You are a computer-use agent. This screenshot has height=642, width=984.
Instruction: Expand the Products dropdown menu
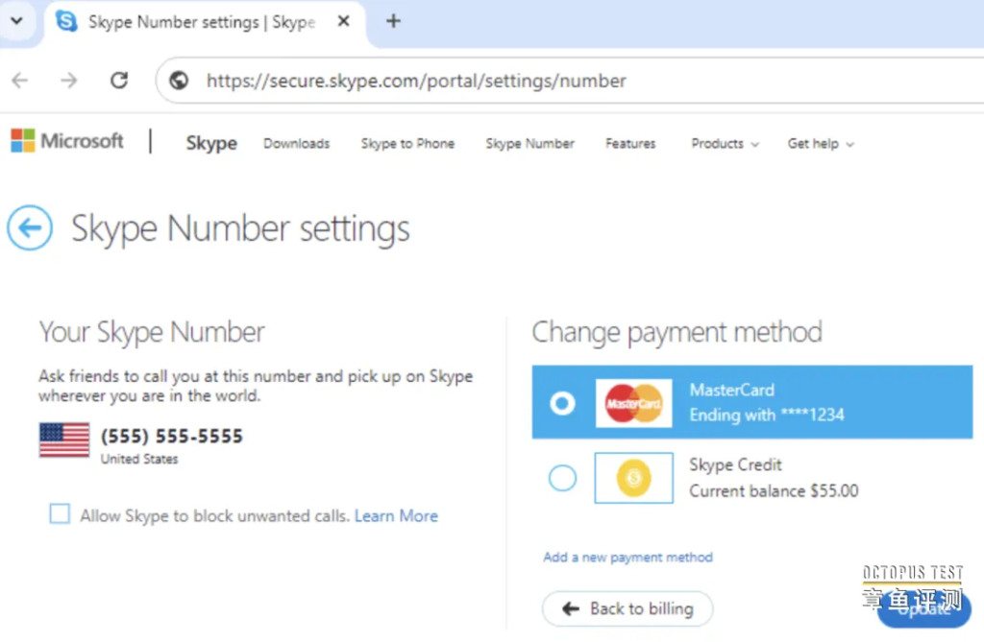[x=725, y=144]
